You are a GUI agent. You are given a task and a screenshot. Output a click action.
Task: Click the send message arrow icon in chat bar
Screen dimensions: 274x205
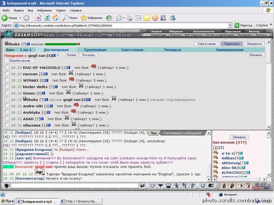pos(142,186)
